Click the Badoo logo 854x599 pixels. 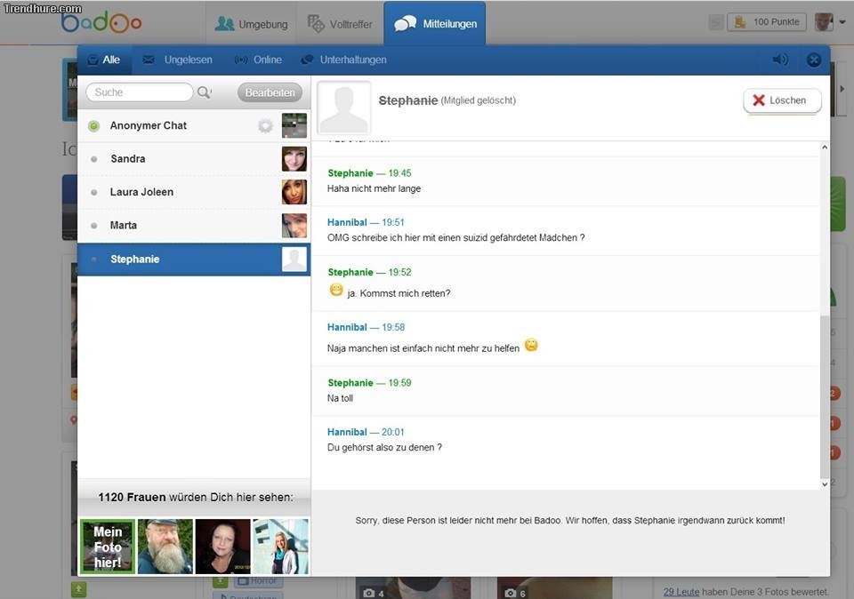[x=101, y=22]
